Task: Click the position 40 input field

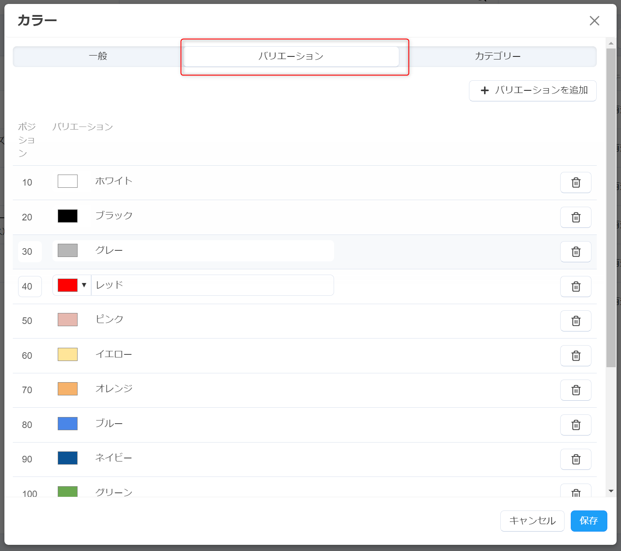Action: click(30, 287)
